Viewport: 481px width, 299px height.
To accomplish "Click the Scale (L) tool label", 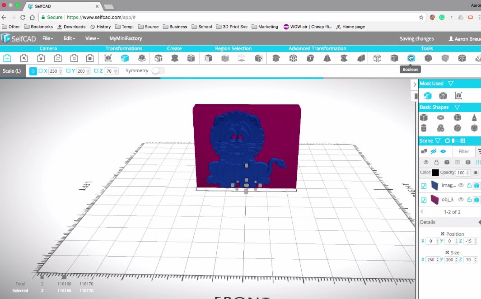I will click(x=12, y=71).
